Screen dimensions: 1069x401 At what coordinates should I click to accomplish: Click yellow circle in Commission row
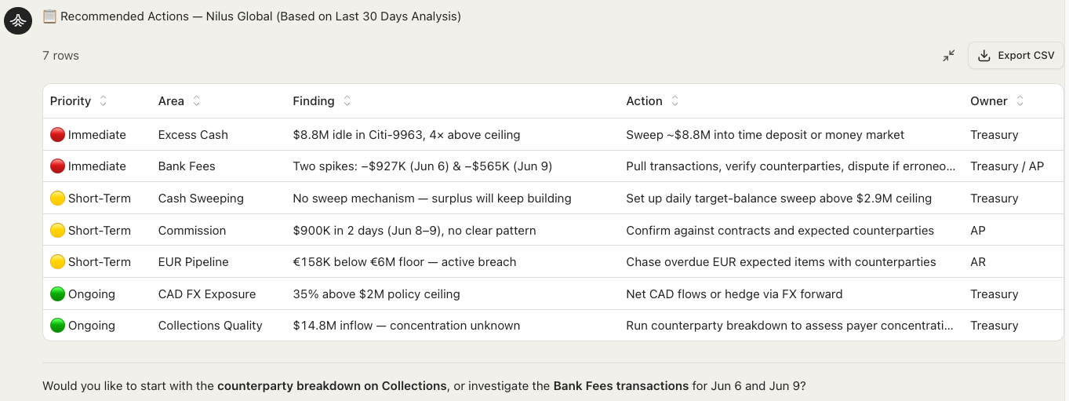click(x=57, y=231)
